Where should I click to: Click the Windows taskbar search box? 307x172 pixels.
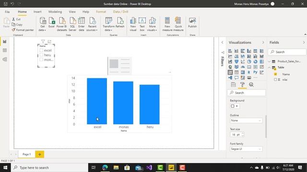click(49, 168)
